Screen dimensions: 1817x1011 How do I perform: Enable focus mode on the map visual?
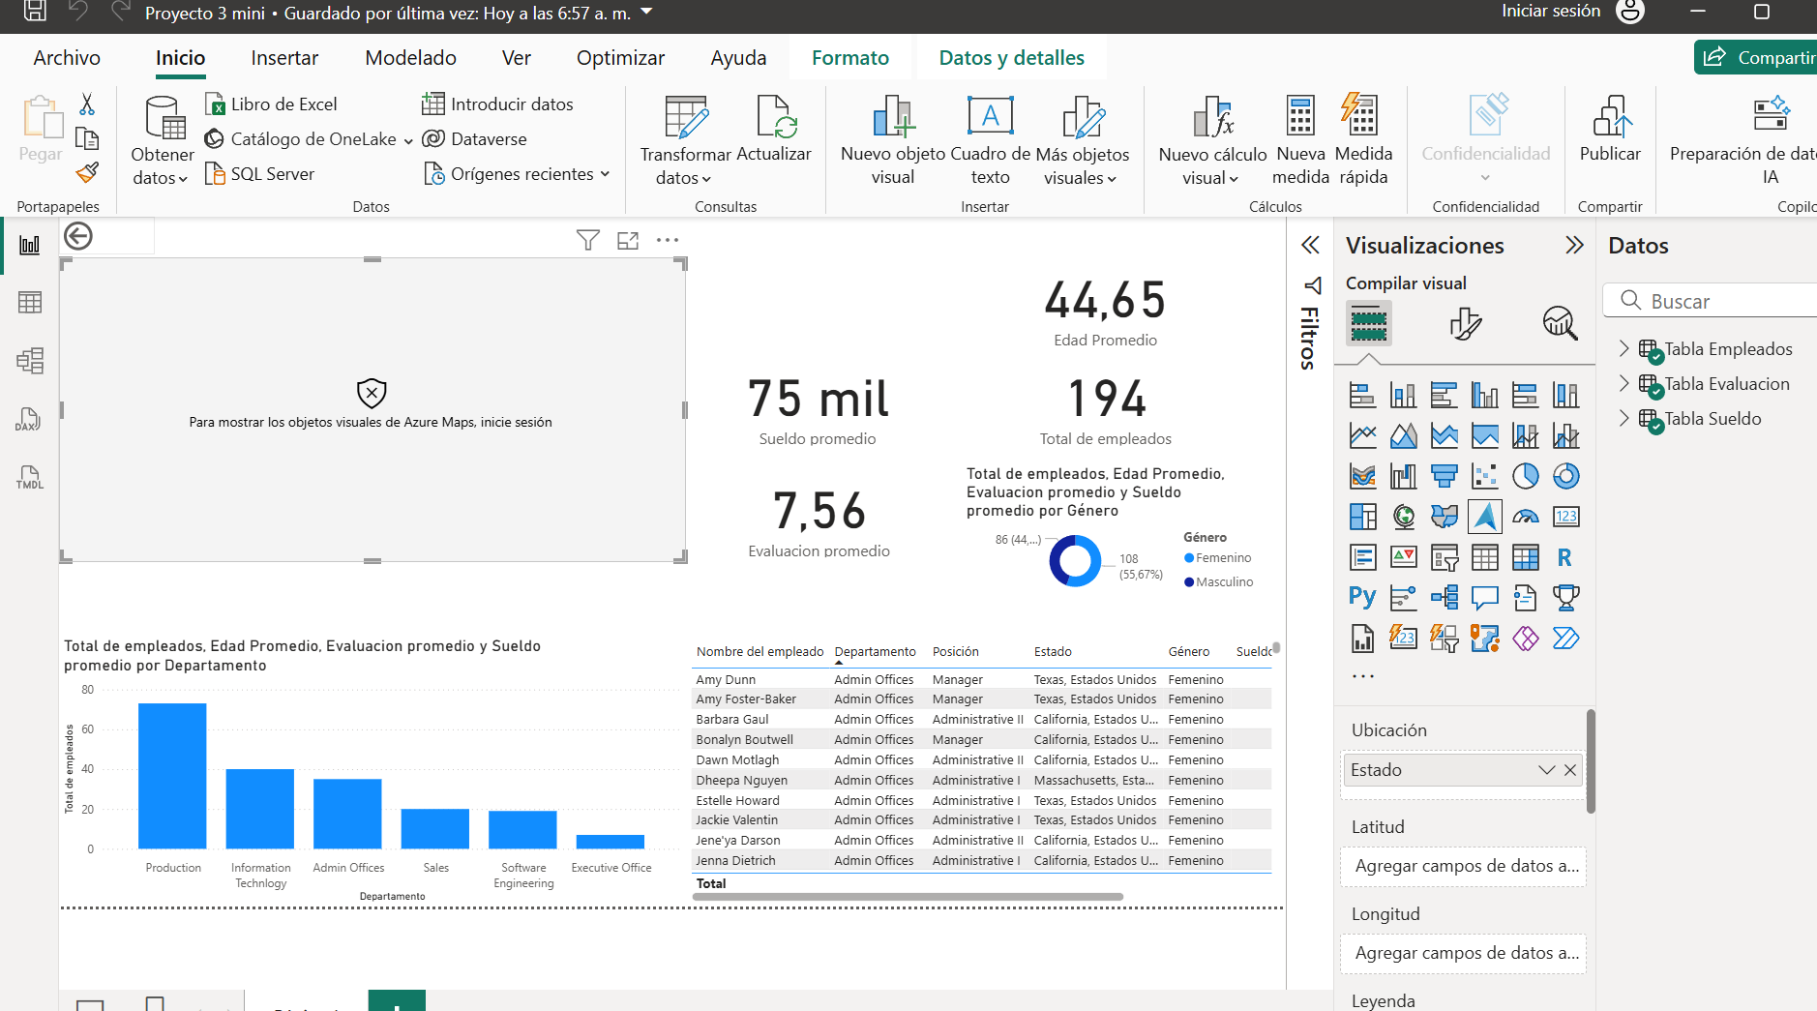[x=628, y=240]
